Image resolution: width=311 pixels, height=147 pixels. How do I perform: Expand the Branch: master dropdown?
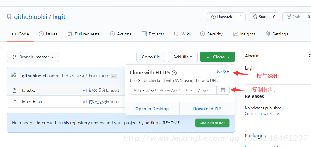[x=33, y=57]
